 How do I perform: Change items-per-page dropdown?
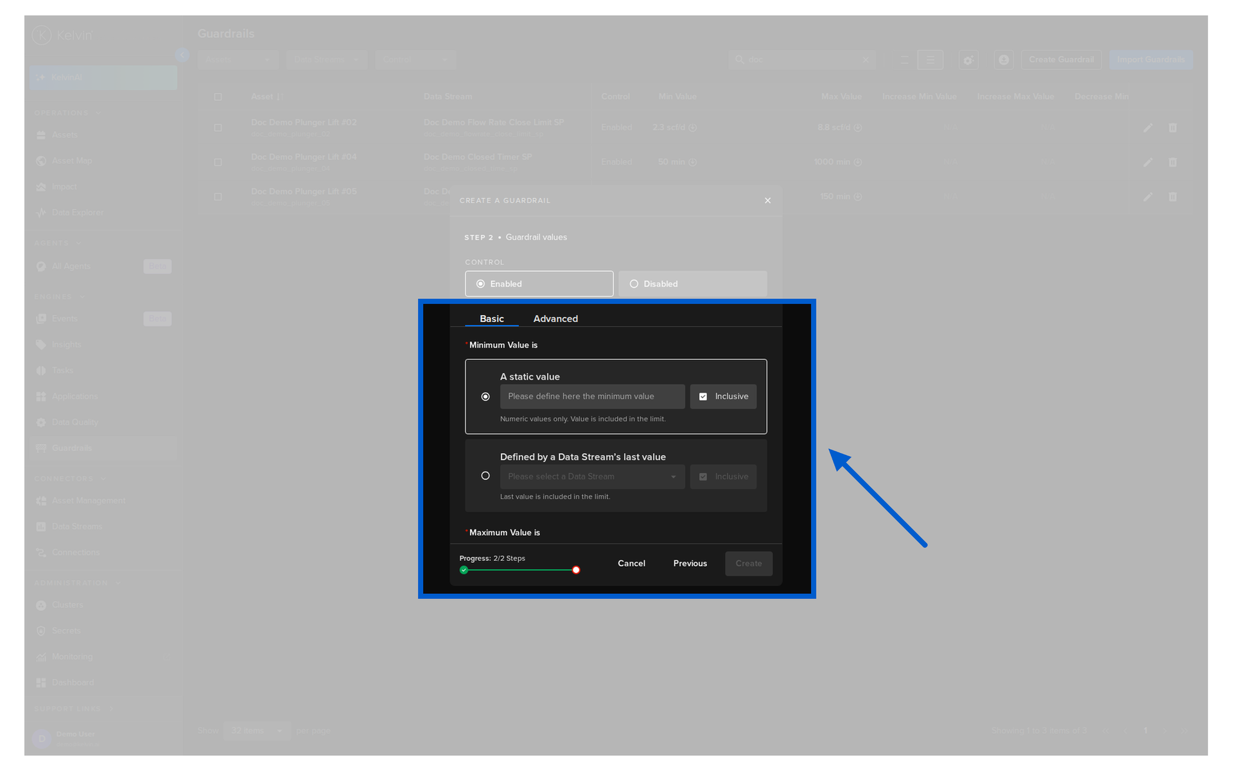257,731
